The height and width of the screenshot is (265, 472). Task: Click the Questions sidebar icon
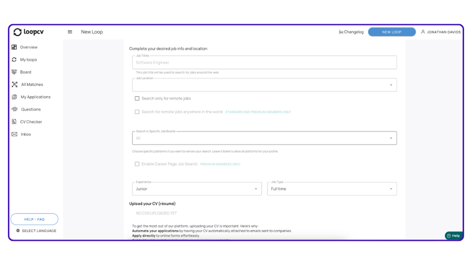click(x=14, y=109)
